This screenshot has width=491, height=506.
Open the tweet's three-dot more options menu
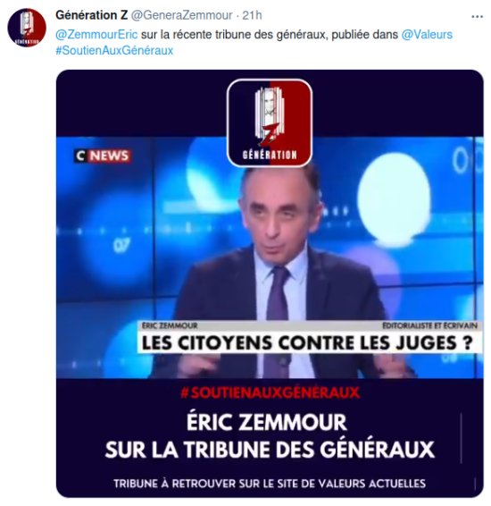tap(477, 16)
